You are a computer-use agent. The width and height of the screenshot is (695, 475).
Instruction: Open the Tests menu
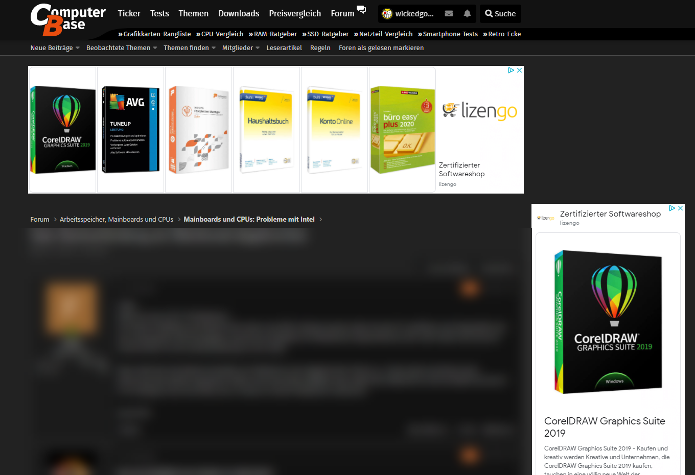(x=159, y=14)
